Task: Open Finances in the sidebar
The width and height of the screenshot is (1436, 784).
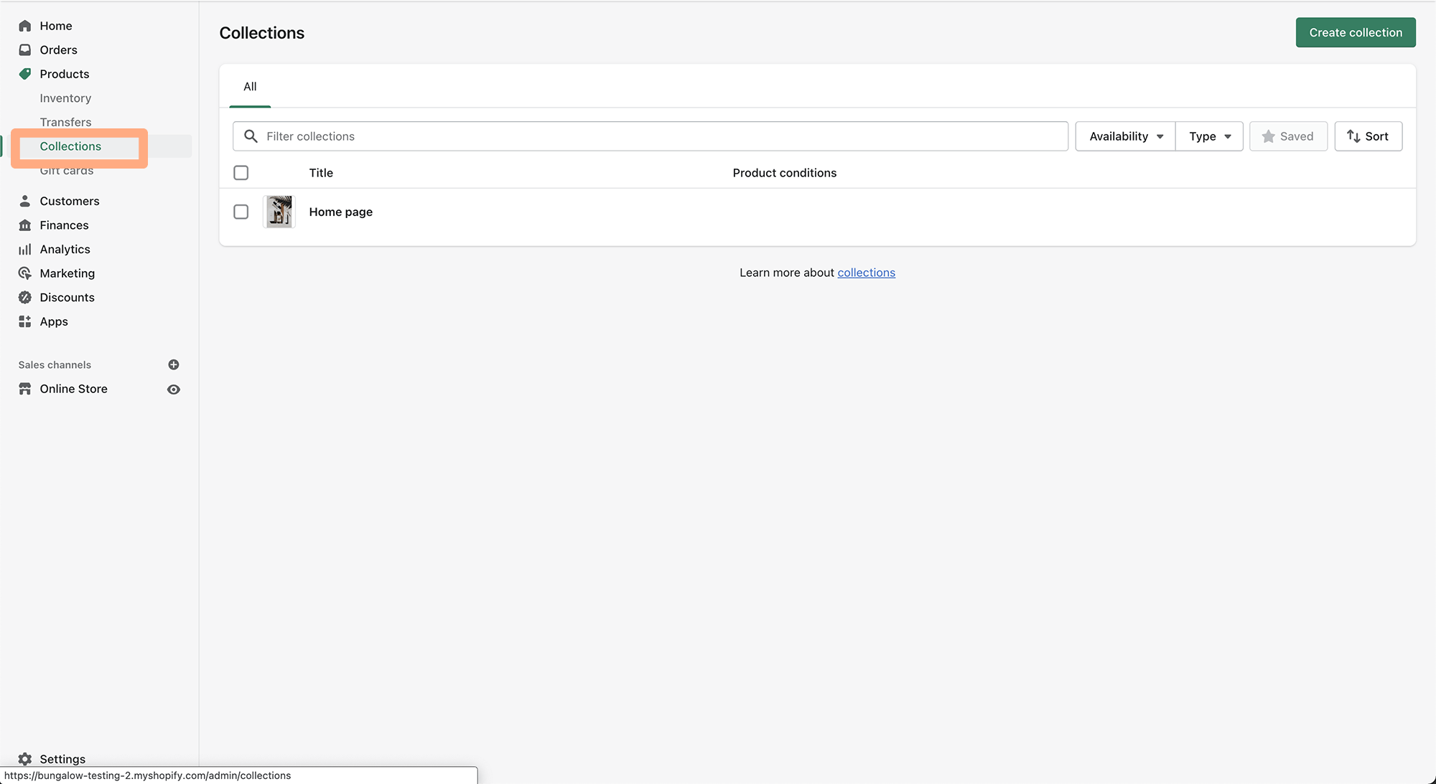Action: (x=65, y=225)
